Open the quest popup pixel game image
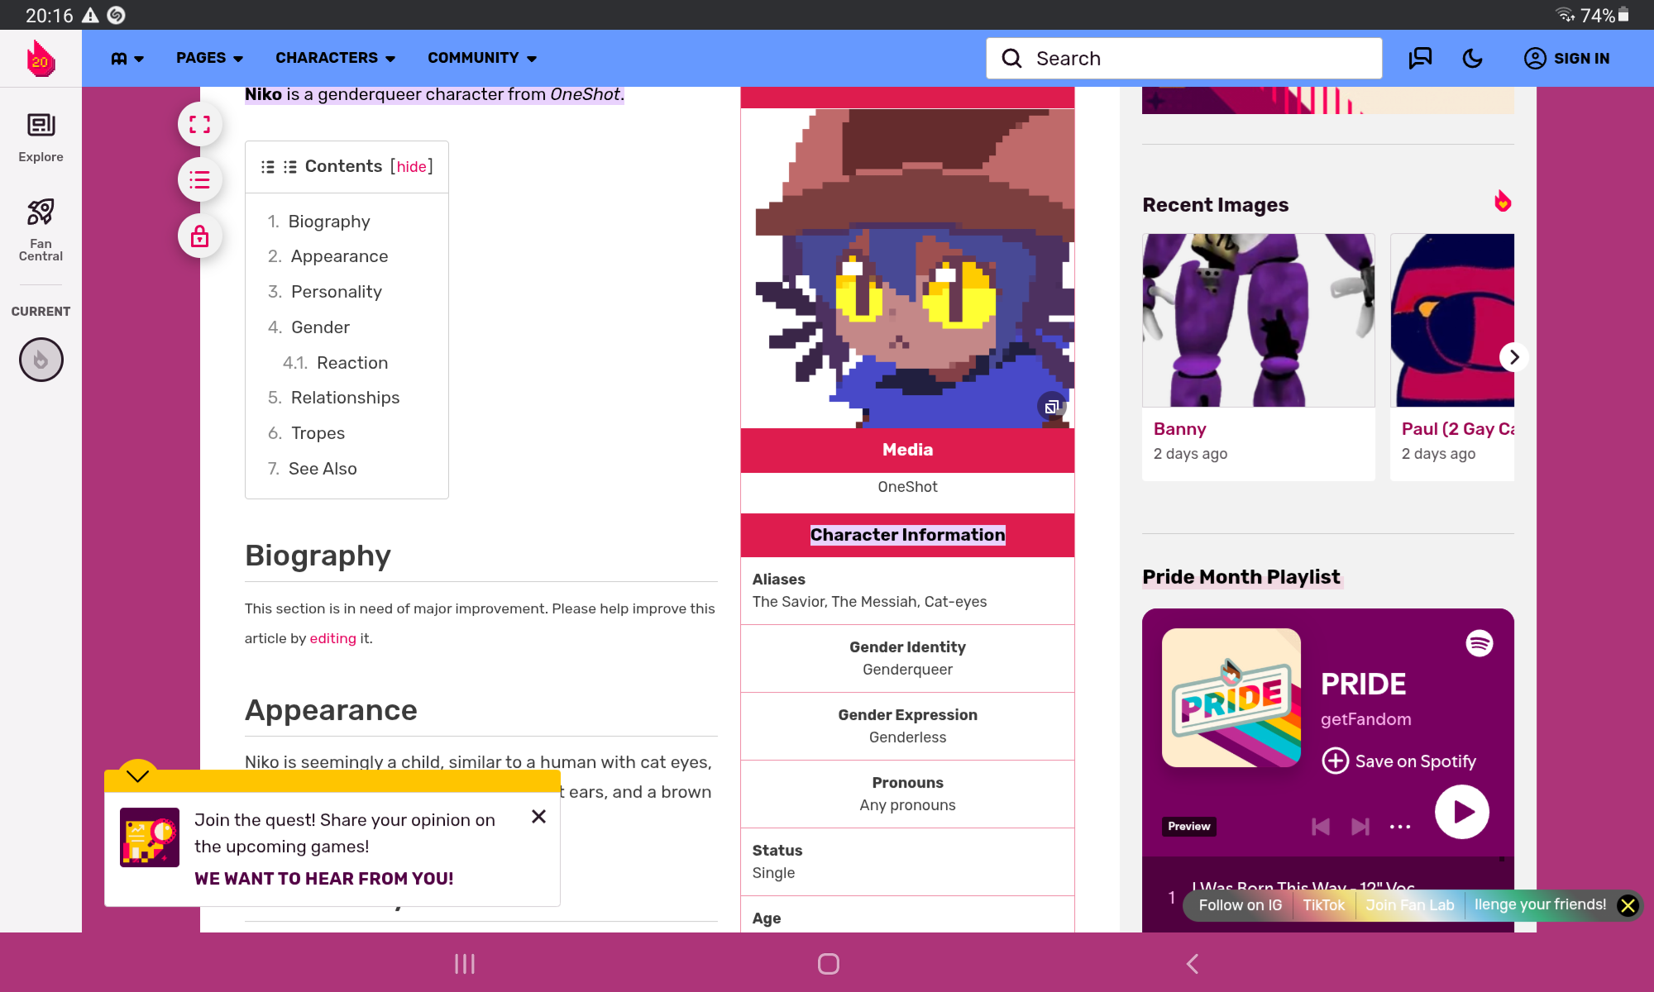The image size is (1654, 992). point(150,837)
